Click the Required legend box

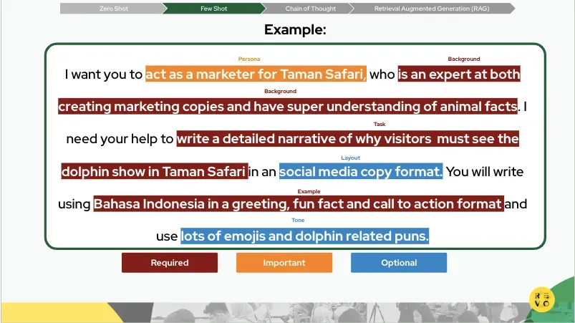170,263
